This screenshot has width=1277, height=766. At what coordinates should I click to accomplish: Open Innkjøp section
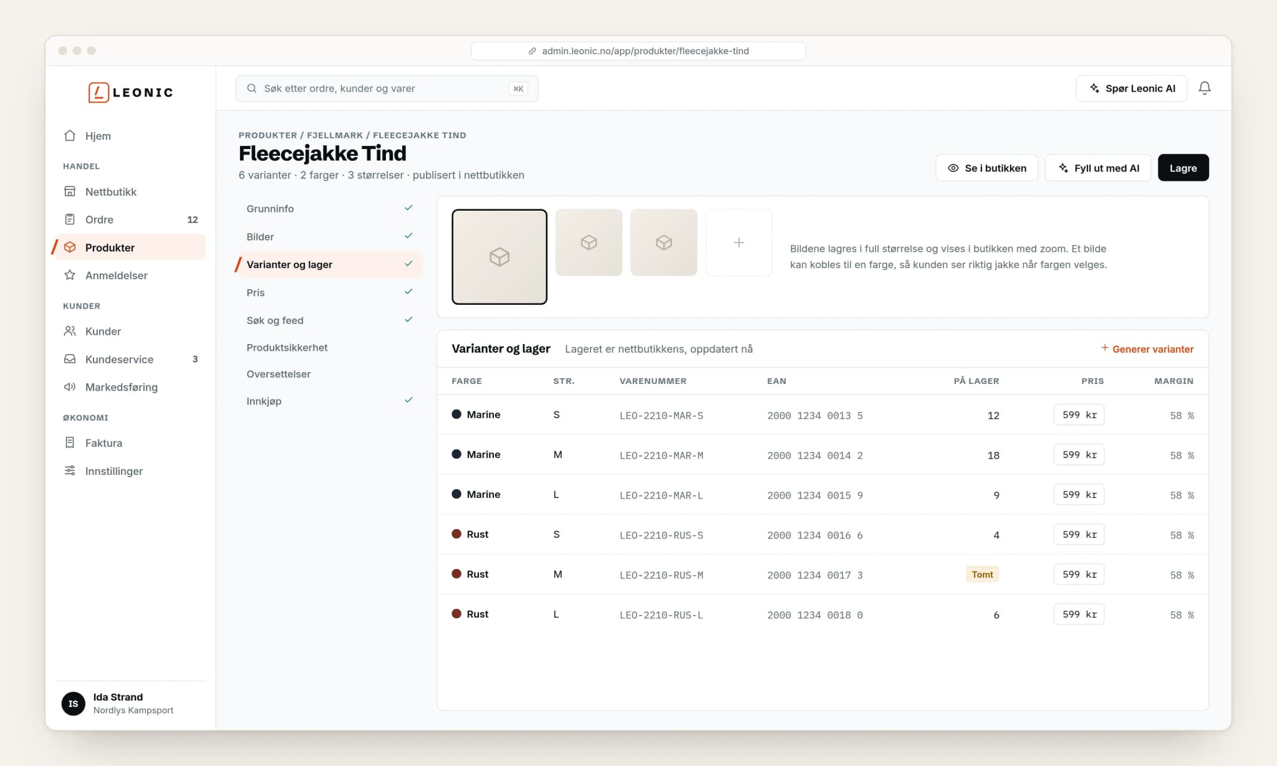(x=329, y=401)
